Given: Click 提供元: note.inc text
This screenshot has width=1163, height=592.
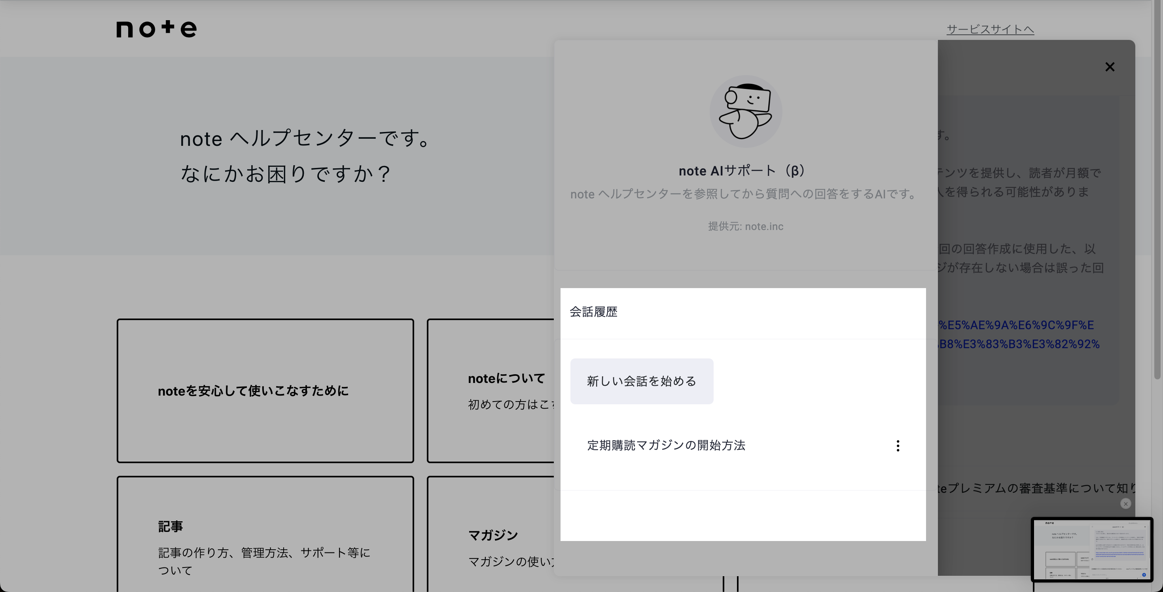Looking at the screenshot, I should (745, 226).
